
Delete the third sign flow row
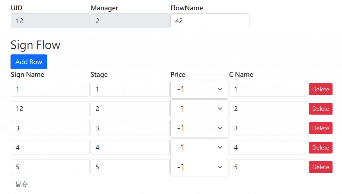point(320,128)
